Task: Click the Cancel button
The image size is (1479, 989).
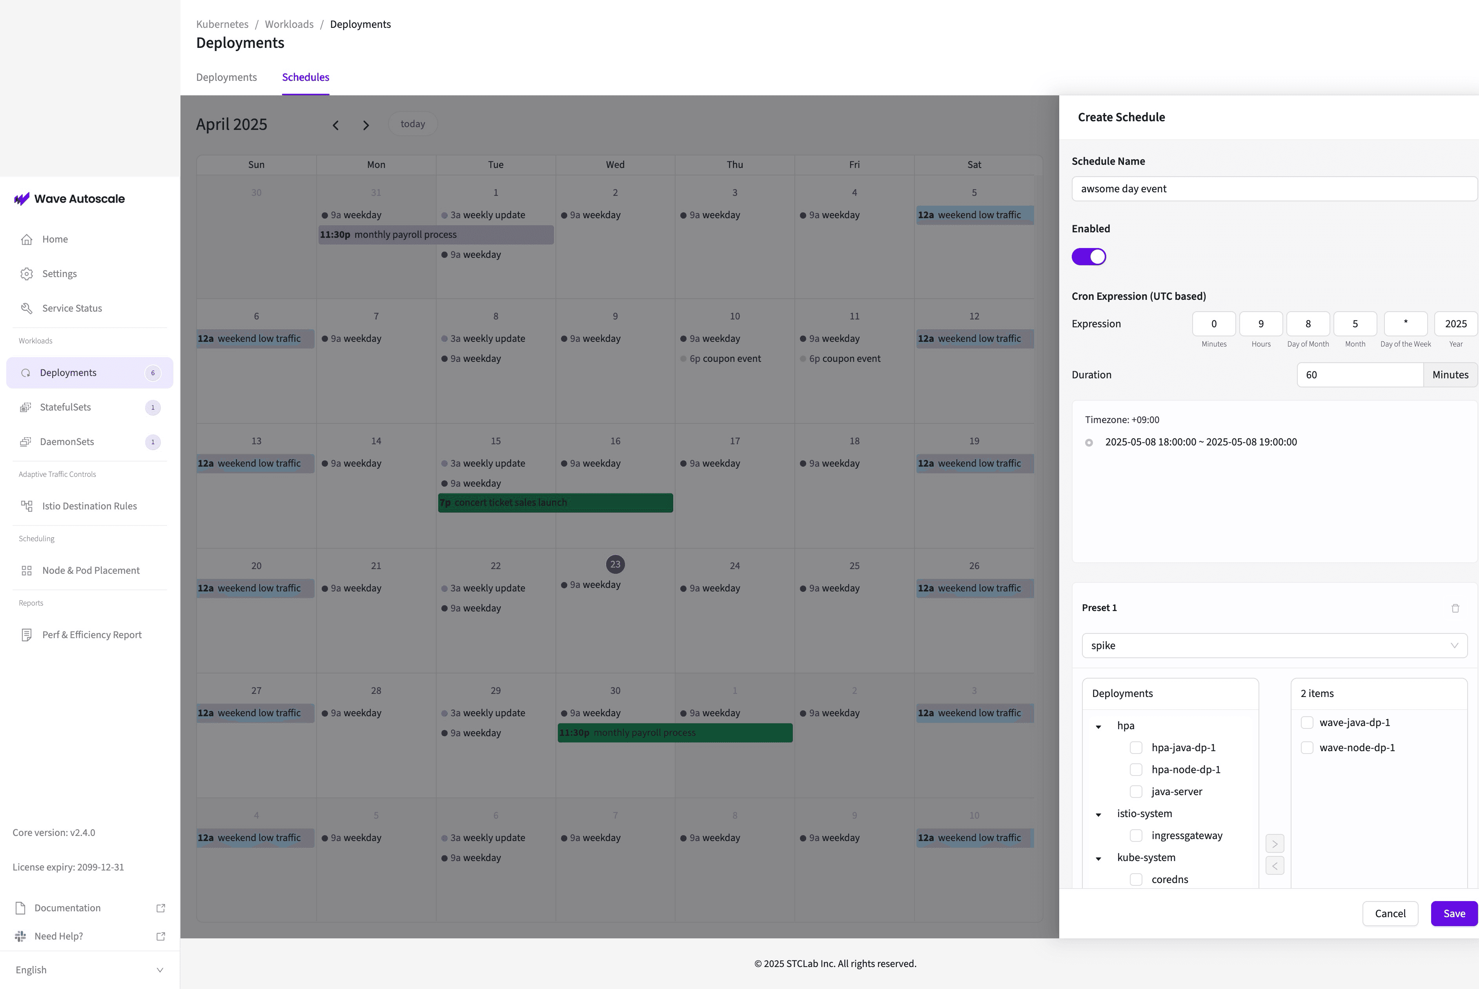Action: point(1390,913)
